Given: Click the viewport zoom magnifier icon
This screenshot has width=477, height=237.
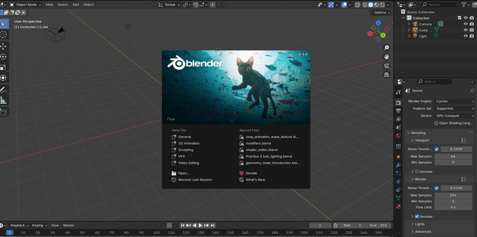Looking at the screenshot, I should click(387, 48).
